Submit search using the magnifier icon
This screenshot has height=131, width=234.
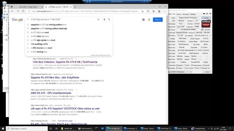click(109, 19)
